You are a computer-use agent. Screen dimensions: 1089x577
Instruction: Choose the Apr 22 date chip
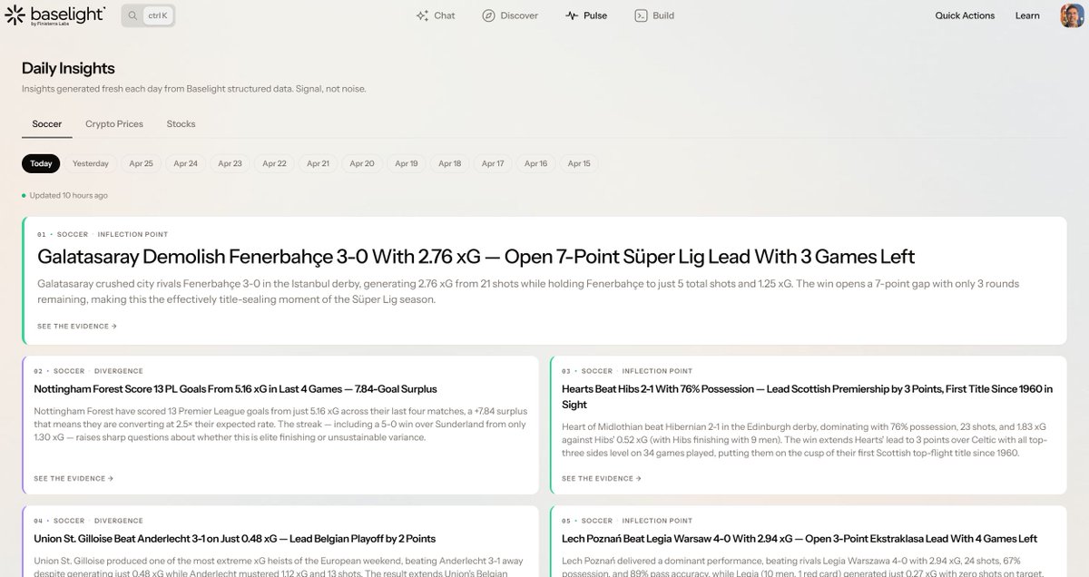(x=274, y=163)
